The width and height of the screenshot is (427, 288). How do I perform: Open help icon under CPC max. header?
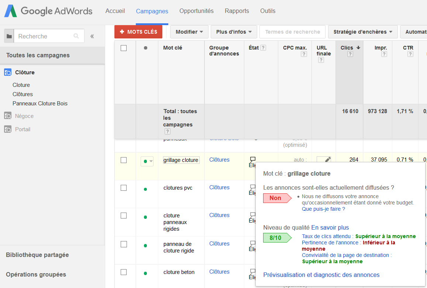[304, 54]
